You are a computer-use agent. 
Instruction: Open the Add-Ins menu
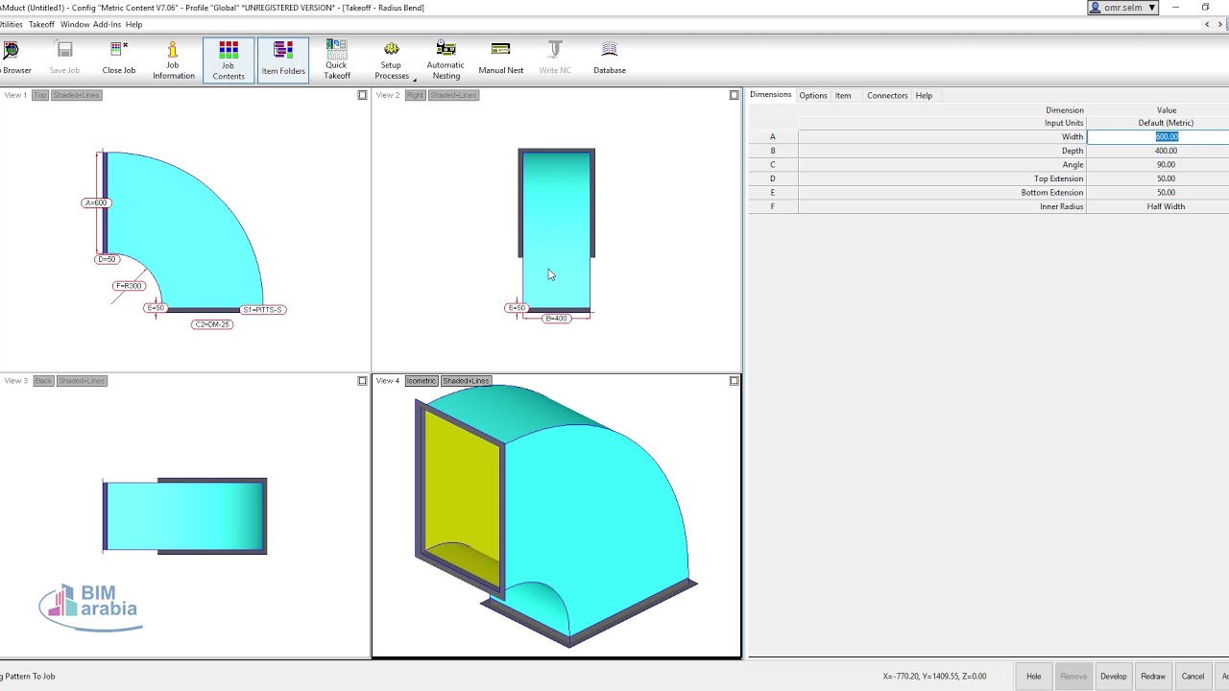107,24
